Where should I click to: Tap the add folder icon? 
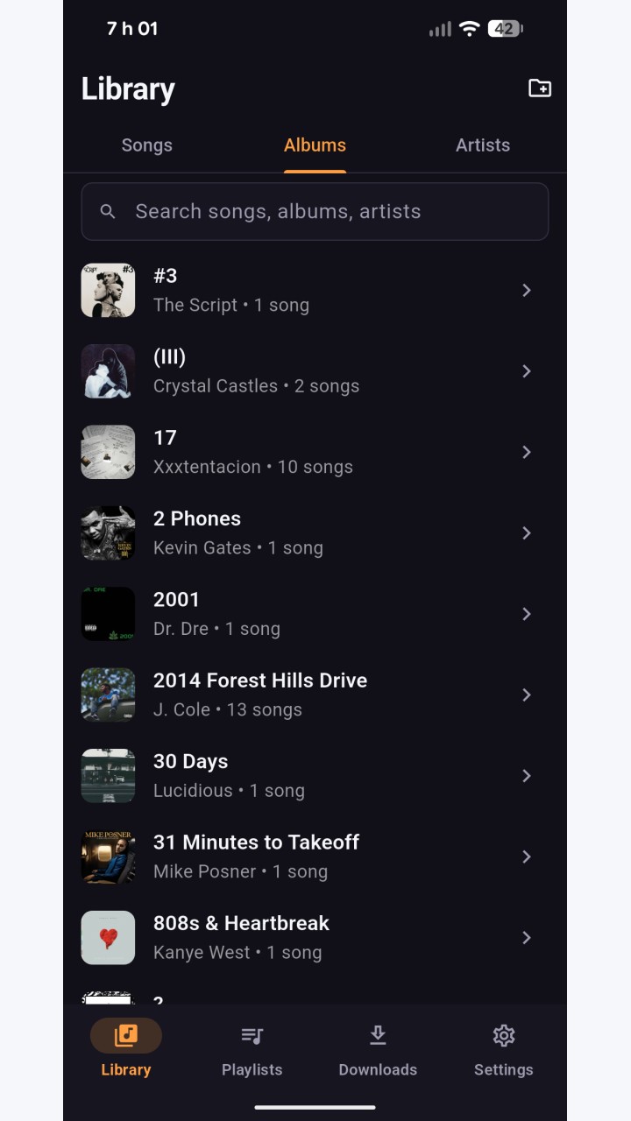[540, 88]
